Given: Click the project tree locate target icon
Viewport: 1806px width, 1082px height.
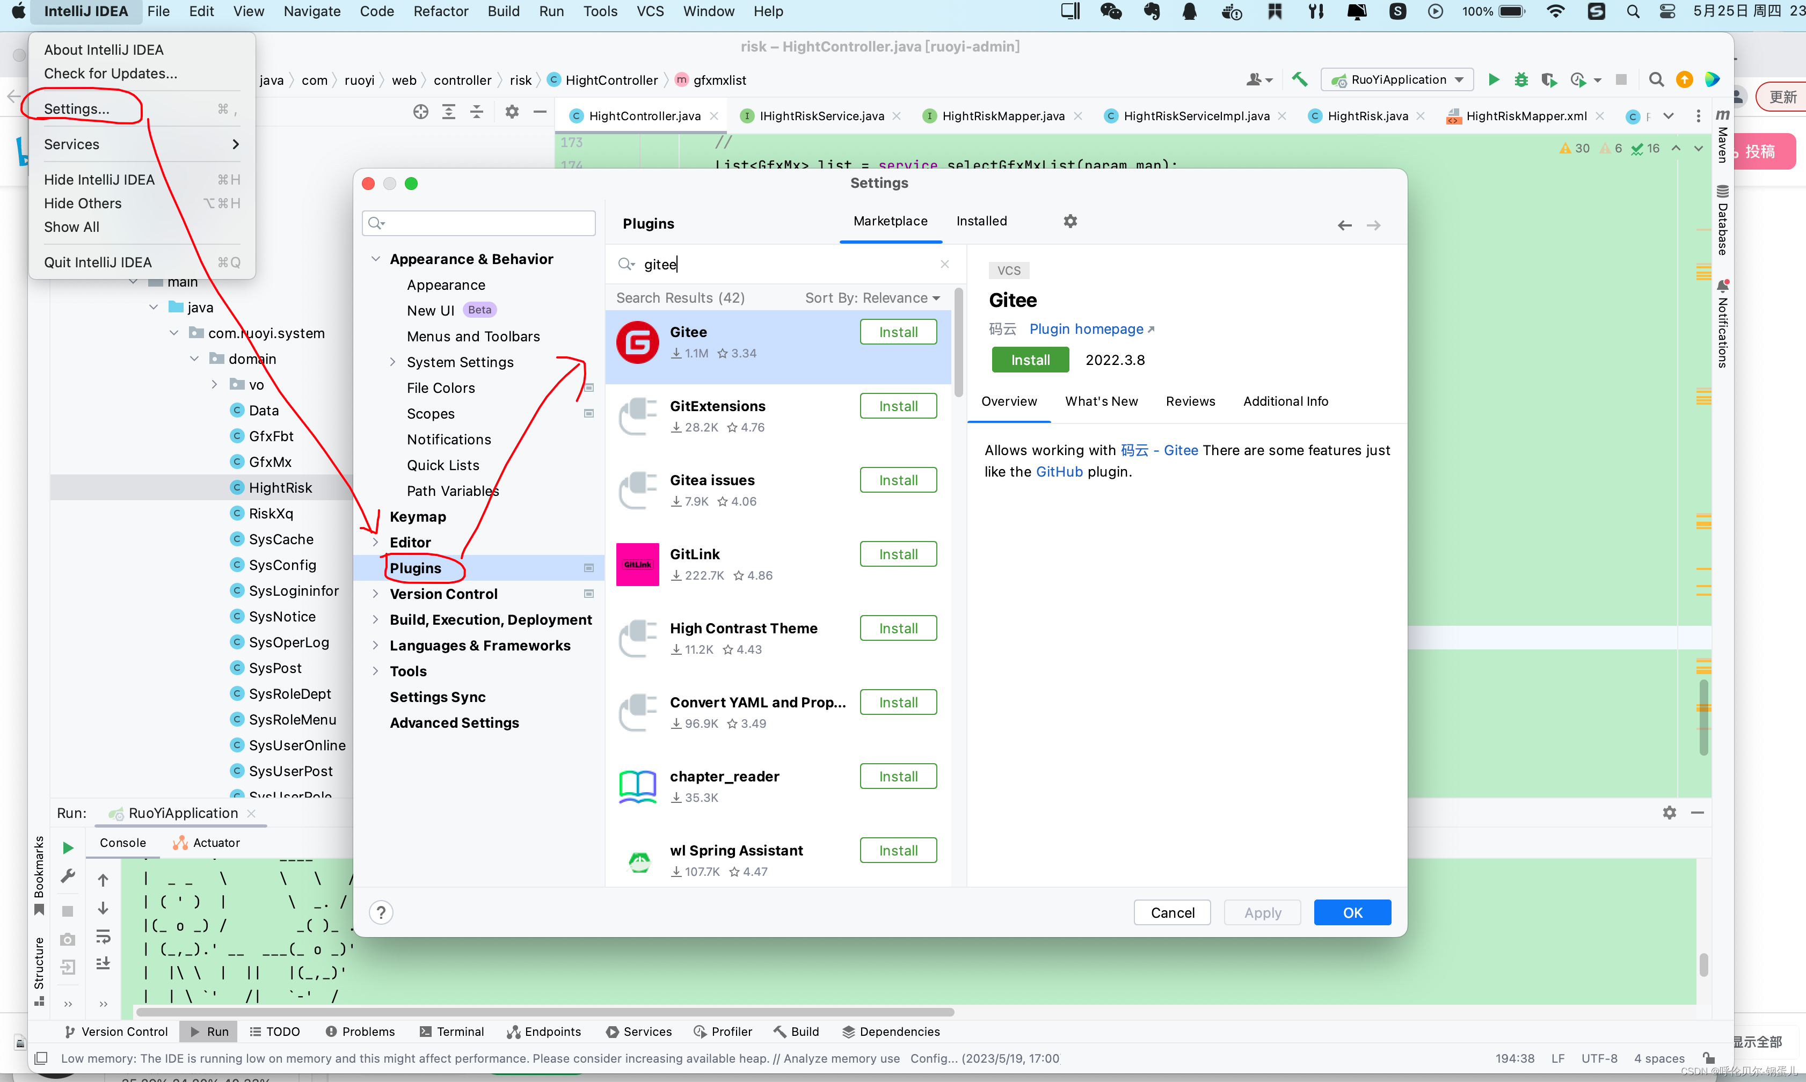Looking at the screenshot, I should point(421,112).
